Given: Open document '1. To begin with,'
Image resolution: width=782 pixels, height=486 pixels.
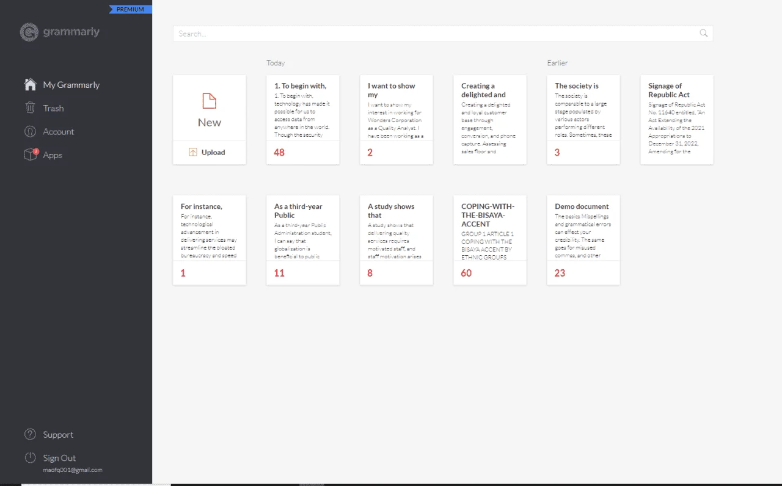Looking at the screenshot, I should (x=303, y=120).
